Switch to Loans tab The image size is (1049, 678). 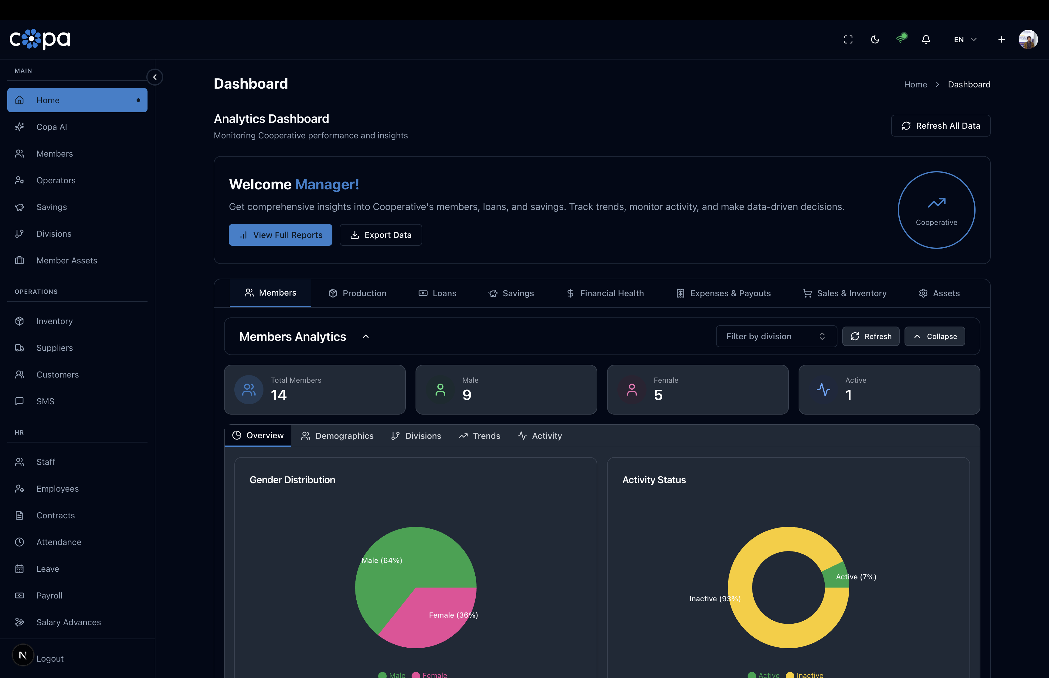tap(437, 293)
